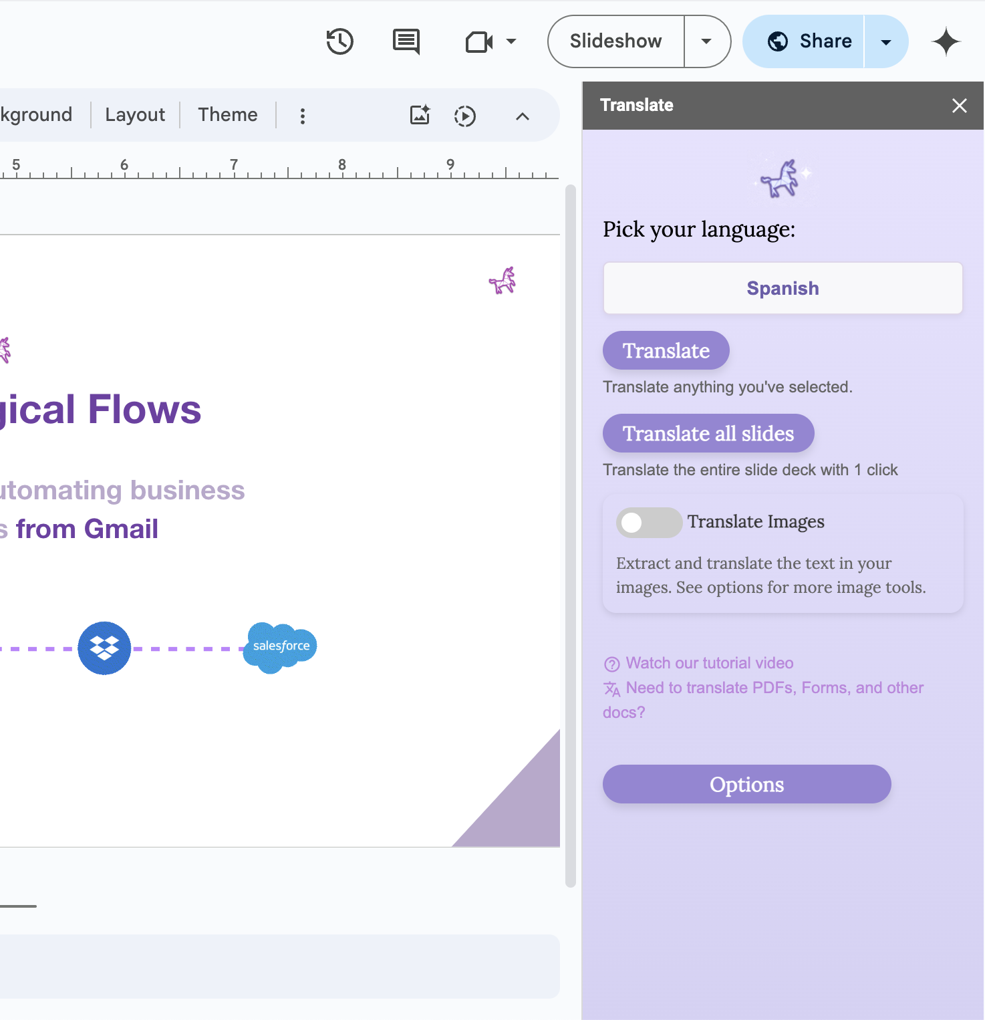Click the Share button
The height and width of the screenshot is (1020, 985).
tap(804, 41)
